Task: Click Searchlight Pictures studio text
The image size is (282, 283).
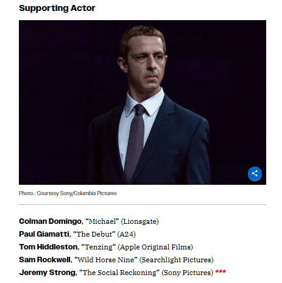Action: click(177, 260)
